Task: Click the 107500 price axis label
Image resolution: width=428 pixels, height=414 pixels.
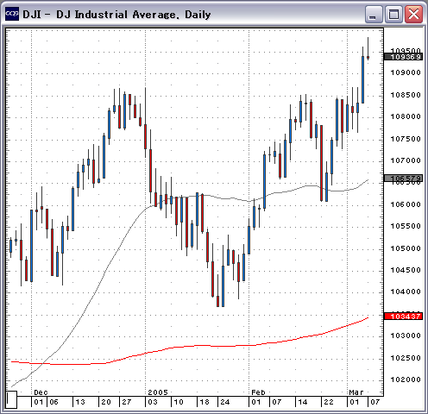Action: click(406, 139)
